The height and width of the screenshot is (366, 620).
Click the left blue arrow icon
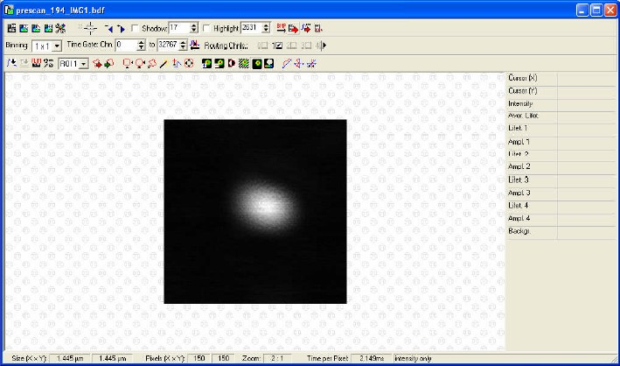click(x=108, y=29)
